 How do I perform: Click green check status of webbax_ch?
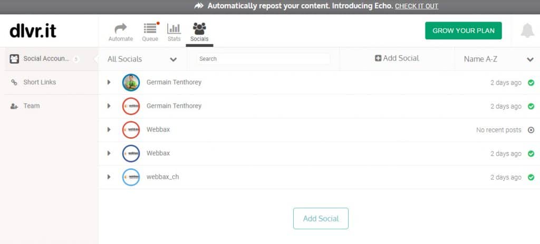(x=531, y=177)
